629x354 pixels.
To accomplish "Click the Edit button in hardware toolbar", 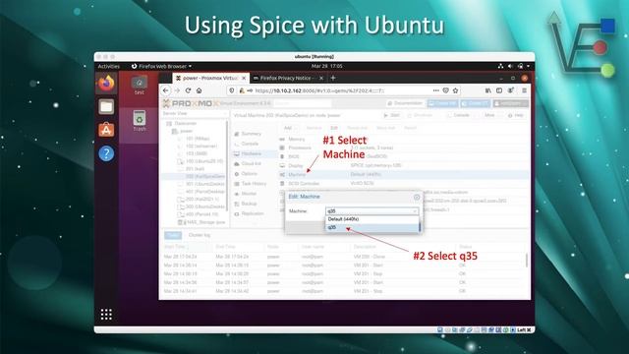I will pyautogui.click(x=334, y=128).
